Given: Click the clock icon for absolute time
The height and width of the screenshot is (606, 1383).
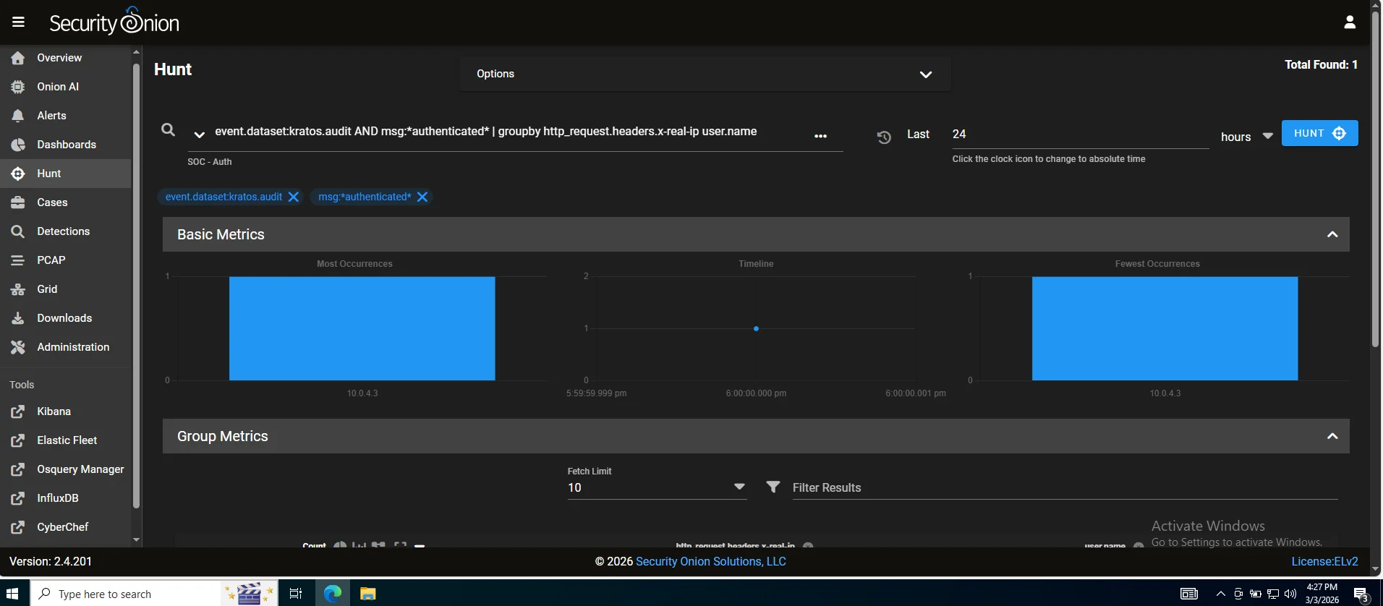Looking at the screenshot, I should (883, 137).
